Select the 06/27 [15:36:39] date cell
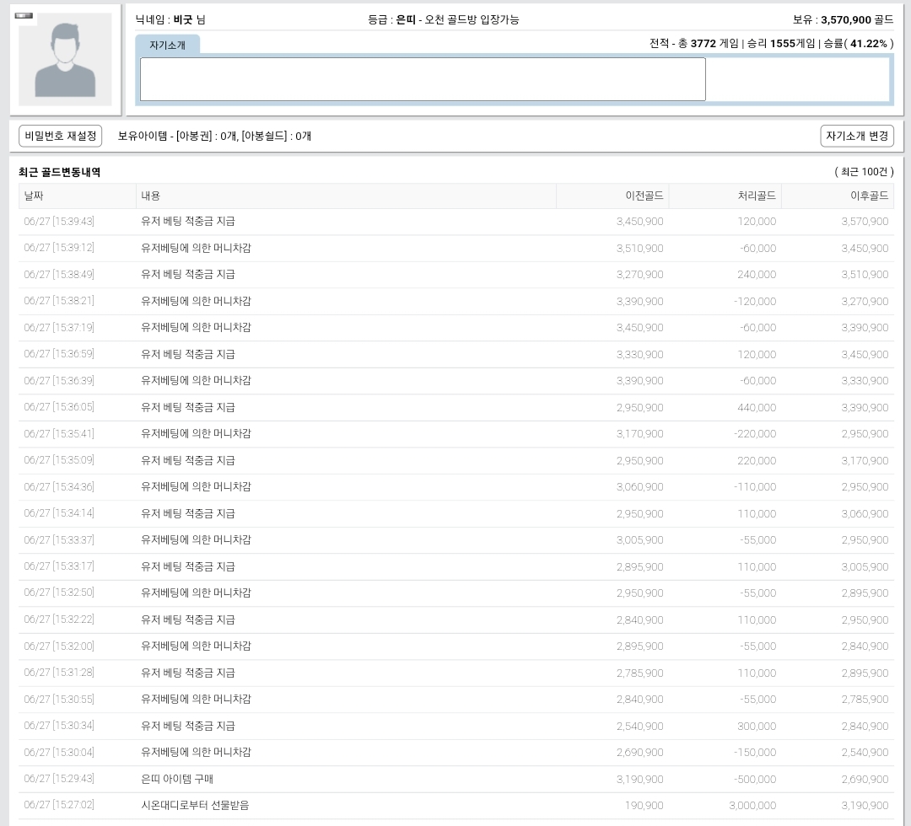911x826 pixels. (59, 380)
